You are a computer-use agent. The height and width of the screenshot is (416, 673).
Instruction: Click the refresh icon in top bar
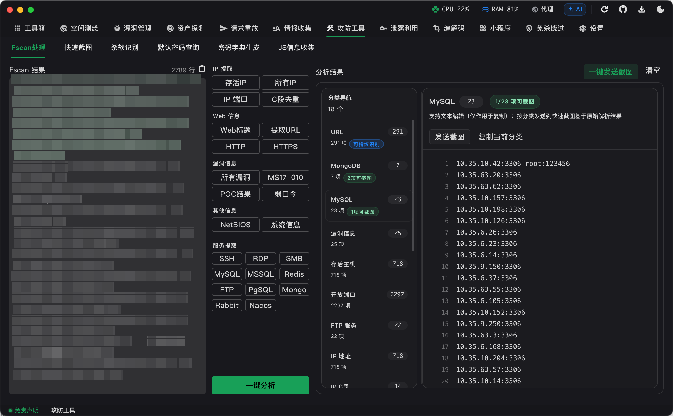[x=604, y=10]
